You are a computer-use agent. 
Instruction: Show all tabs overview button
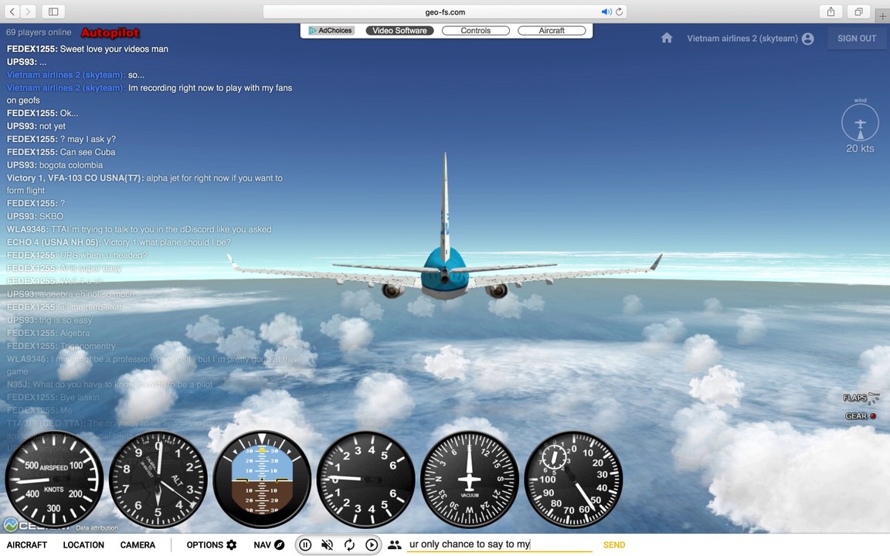point(858,12)
